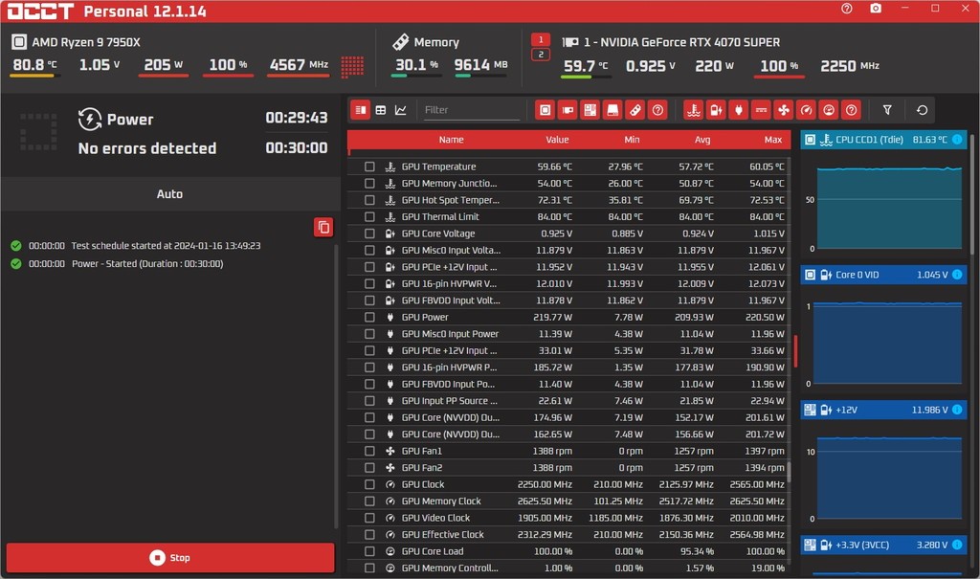The image size is (980, 579).
Task: Open info for Core 0 VID graph
Action: [x=957, y=275]
